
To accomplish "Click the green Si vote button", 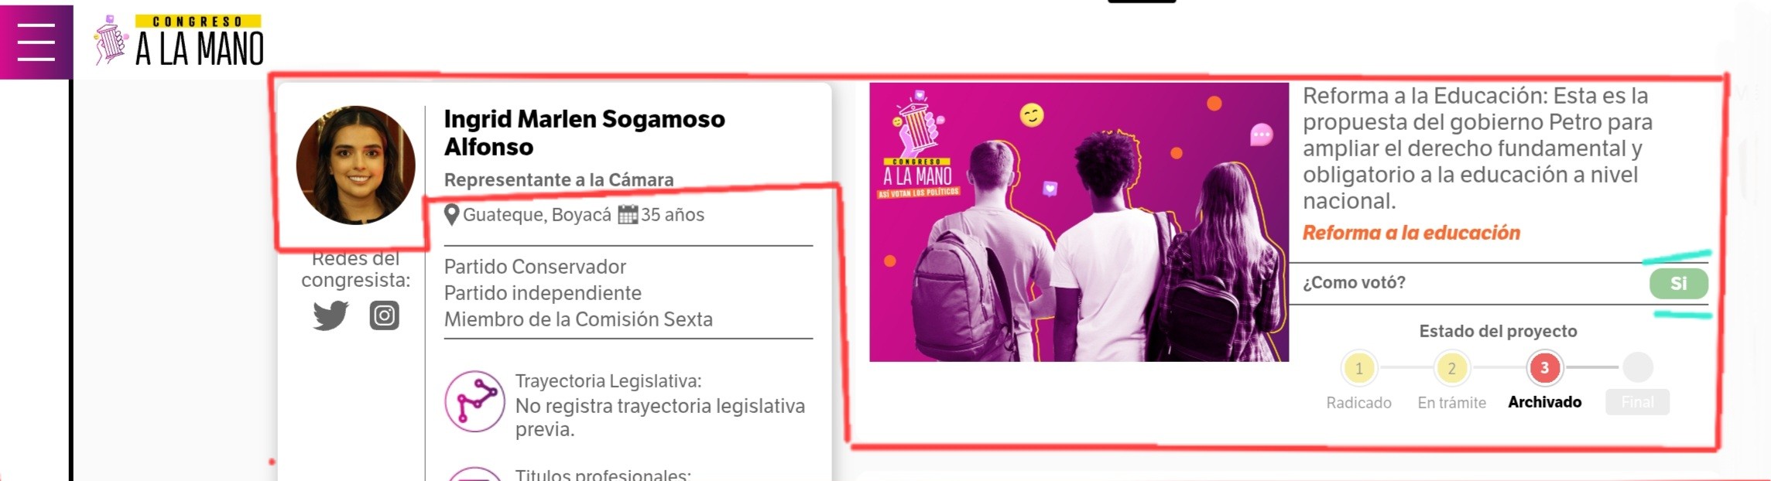I will coord(1678,284).
